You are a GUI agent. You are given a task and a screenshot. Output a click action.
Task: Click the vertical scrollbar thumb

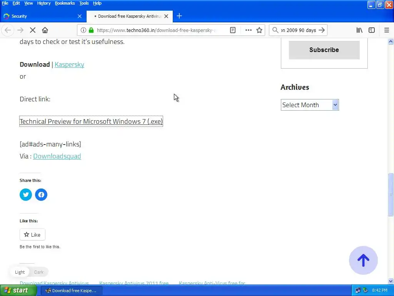coord(391,194)
